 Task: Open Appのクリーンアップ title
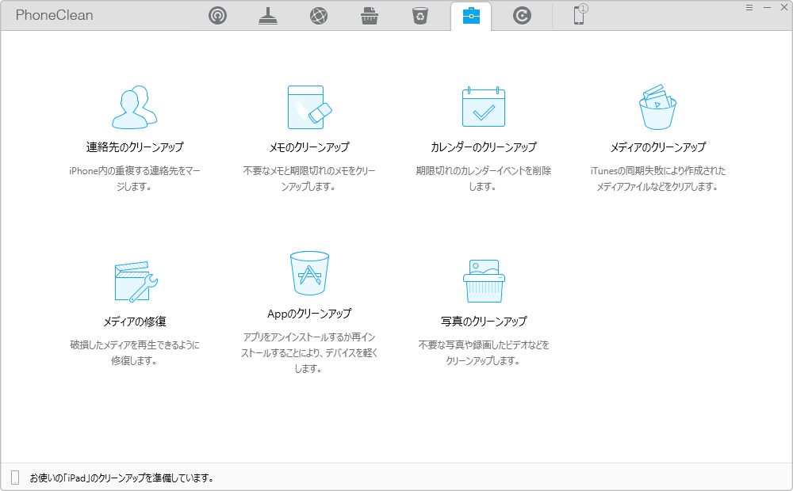(309, 313)
